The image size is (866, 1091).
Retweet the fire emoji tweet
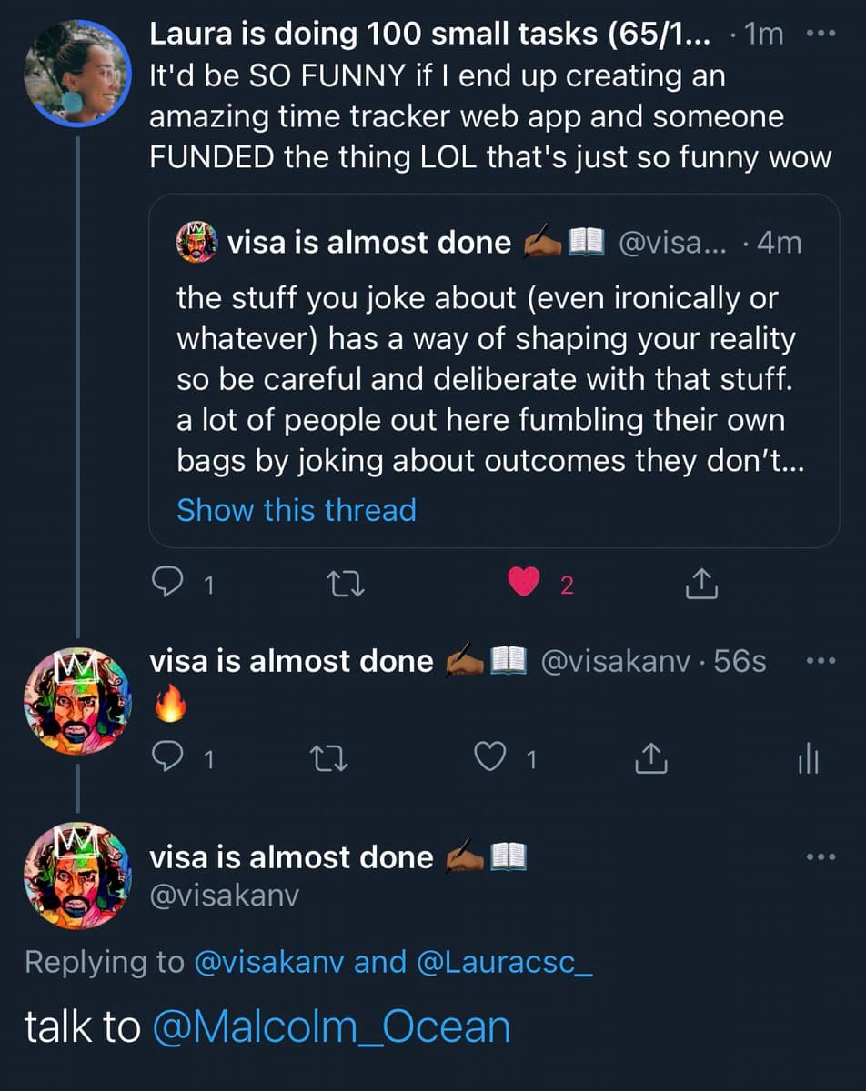pyautogui.click(x=325, y=758)
